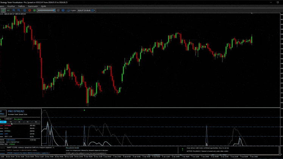This screenshot has height=159, width=283.
Task: Click the blue round icon before the headphone icon
Action: 63,11
